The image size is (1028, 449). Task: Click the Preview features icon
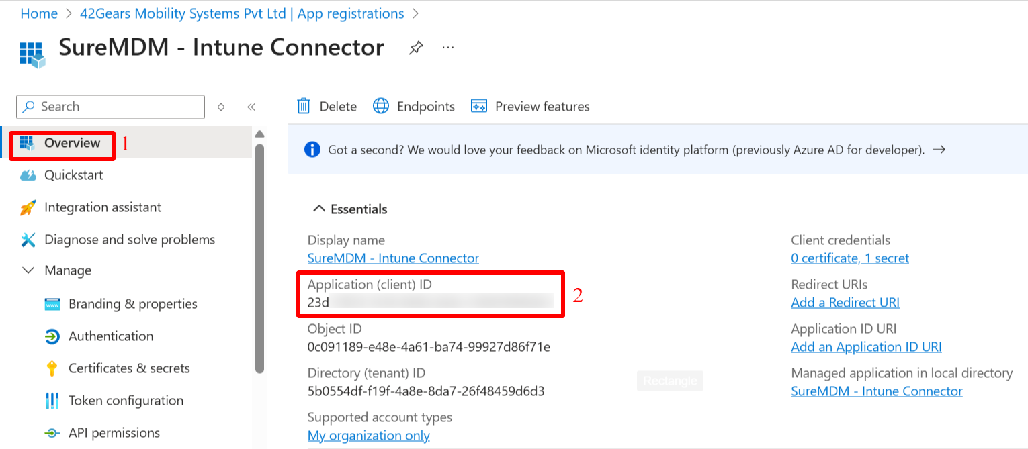pos(478,106)
